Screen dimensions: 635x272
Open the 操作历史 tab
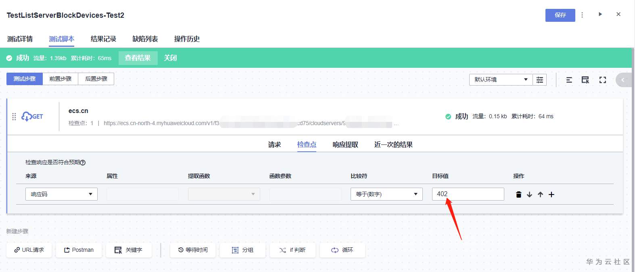tap(187, 39)
